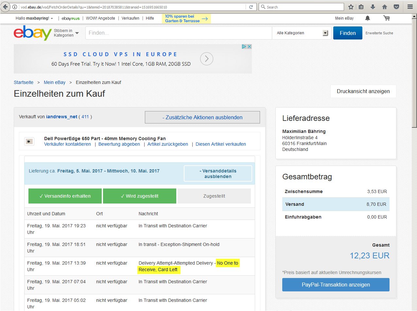The height and width of the screenshot is (311, 417).
Task: Click the browser back arrow button
Action: click(x=5, y=7)
